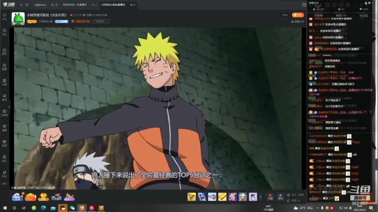The width and height of the screenshot is (378, 212).
Task: Open the fish bar icon in left sidebar
Action: click(4, 97)
